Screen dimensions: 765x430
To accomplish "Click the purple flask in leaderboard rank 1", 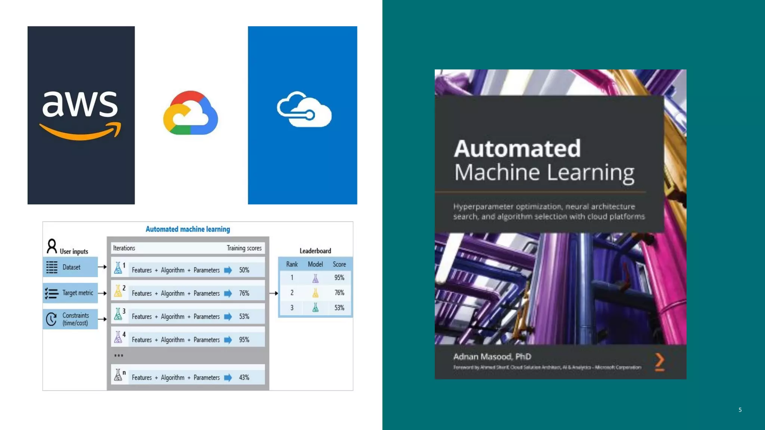I will pyautogui.click(x=315, y=278).
